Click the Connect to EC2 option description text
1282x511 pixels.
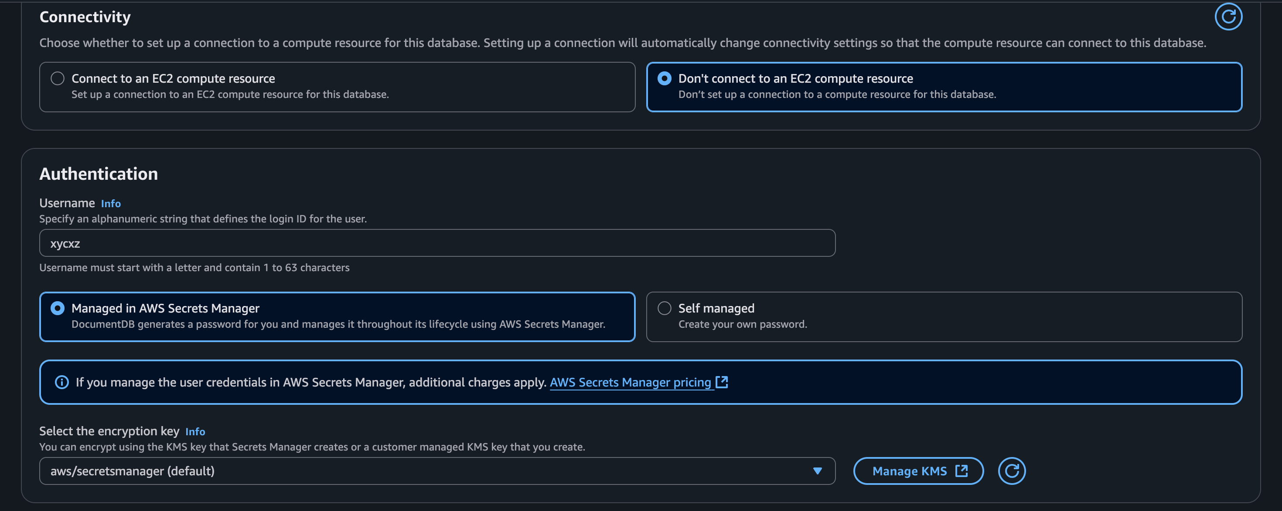click(230, 94)
